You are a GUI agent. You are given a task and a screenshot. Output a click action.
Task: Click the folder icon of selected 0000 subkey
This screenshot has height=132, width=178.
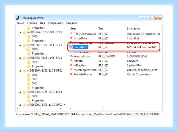click(x=29, y=49)
